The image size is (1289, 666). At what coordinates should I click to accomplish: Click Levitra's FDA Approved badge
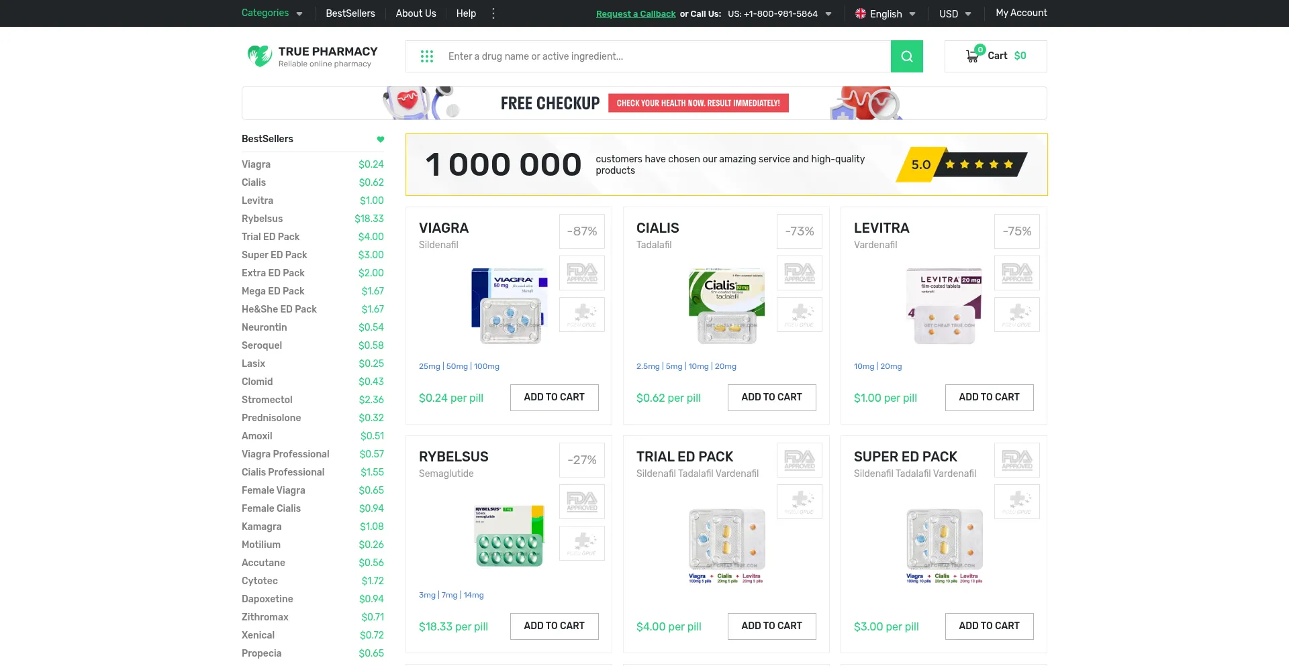pos(1017,273)
